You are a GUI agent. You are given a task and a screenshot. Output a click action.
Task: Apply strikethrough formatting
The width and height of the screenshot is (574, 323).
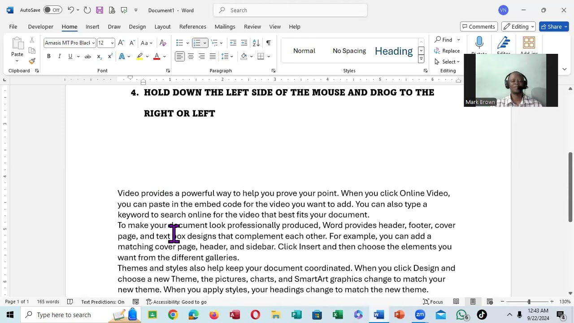click(88, 56)
